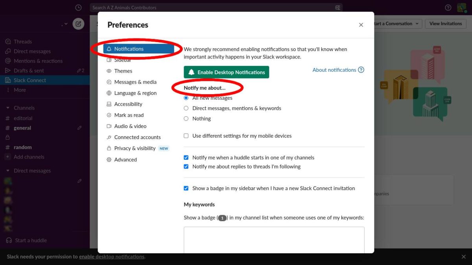Screen dimensions: 472x265
Task: Select the Notifications preferences tab
Action: 138,49
